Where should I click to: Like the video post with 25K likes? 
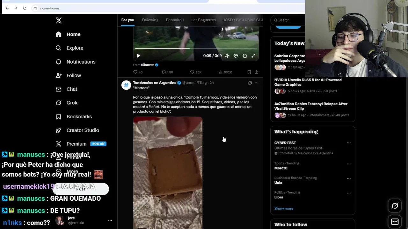tap(196, 72)
